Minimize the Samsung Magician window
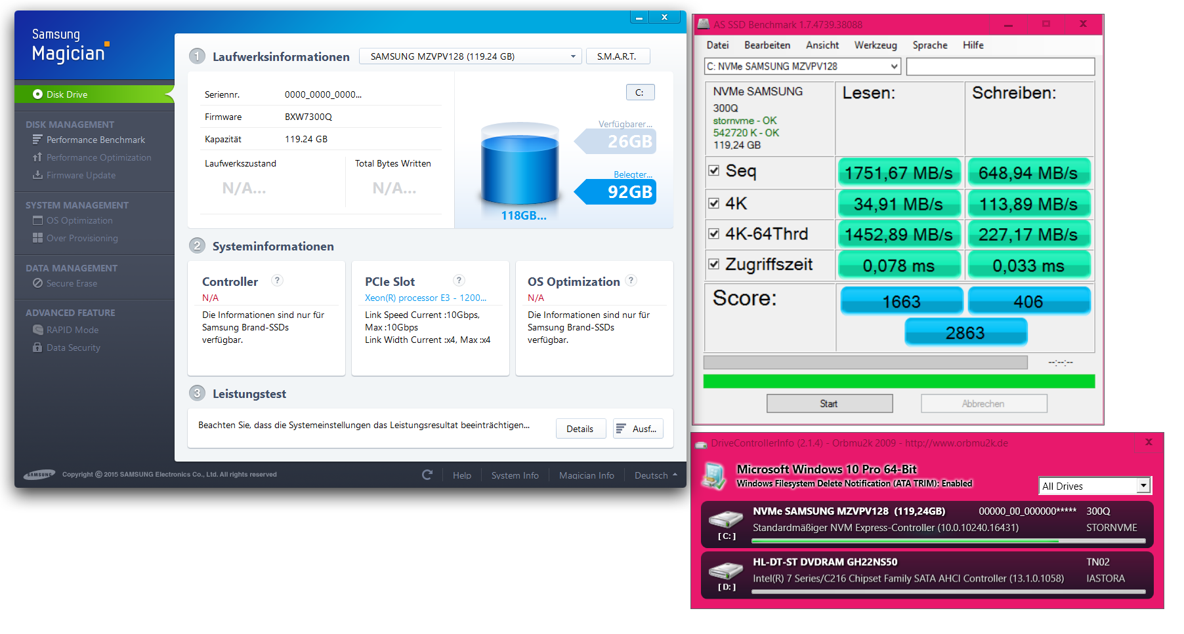Viewport: 1184px width, 634px height. coord(639,18)
